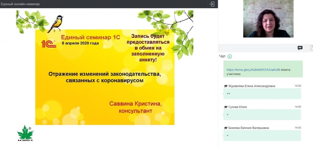Click the maple leaf logo below slide
Viewport: 313px width, 148px height.
25,133
